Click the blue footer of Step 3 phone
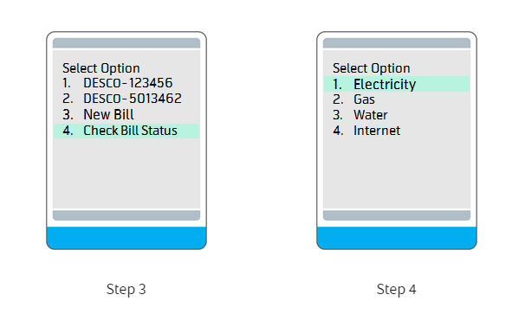 click(x=126, y=238)
